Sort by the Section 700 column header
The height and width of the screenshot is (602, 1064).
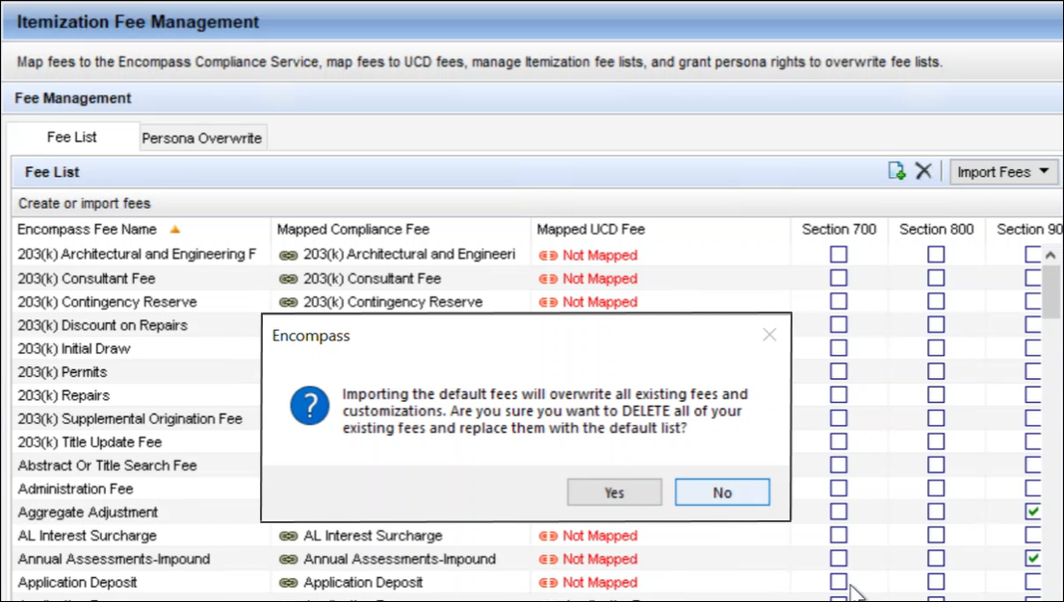(839, 229)
